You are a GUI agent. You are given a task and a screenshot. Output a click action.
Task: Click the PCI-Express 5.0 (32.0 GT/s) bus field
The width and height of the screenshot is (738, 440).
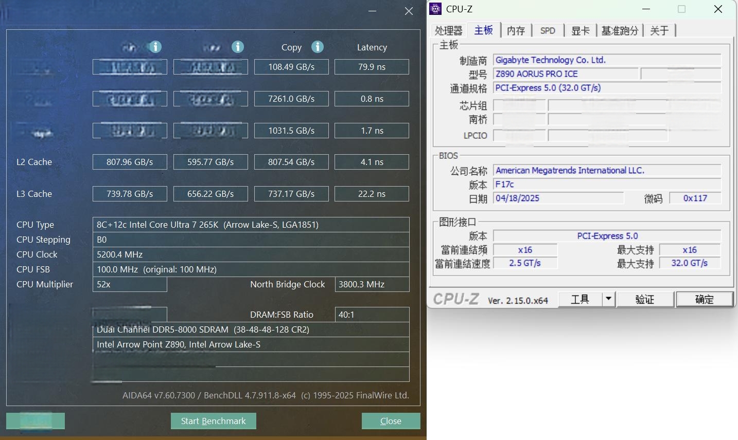tap(607, 88)
